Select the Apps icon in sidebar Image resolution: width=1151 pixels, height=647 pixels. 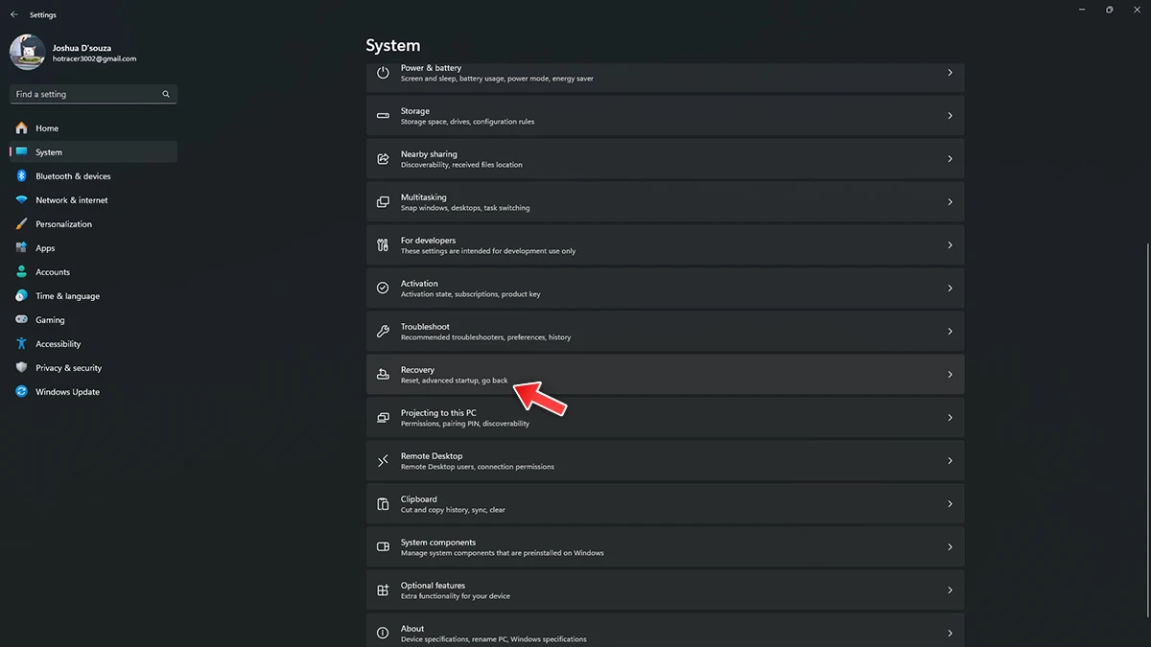click(x=21, y=247)
